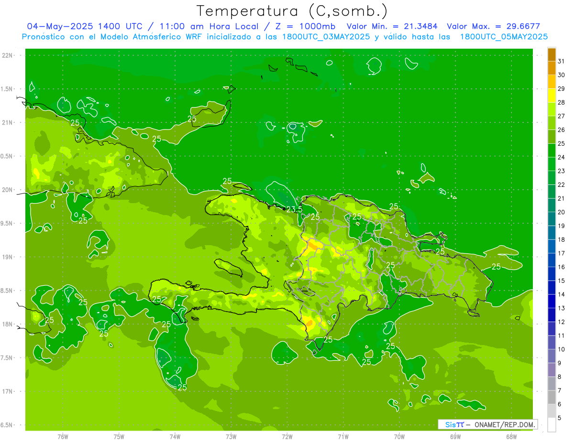The width and height of the screenshot is (574, 443).
Task: Click the '72W' longitude axis label
Action: pyautogui.click(x=287, y=437)
